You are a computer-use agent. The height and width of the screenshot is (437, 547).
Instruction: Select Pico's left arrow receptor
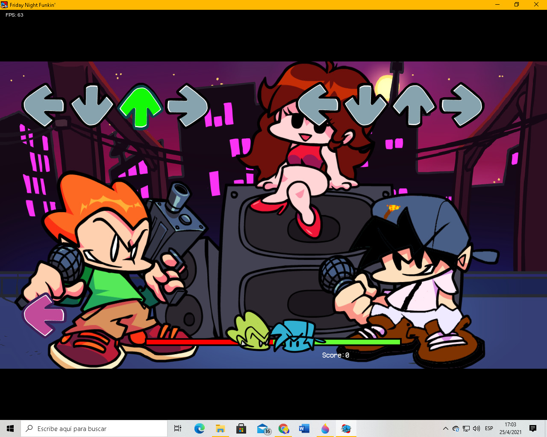pos(44,105)
